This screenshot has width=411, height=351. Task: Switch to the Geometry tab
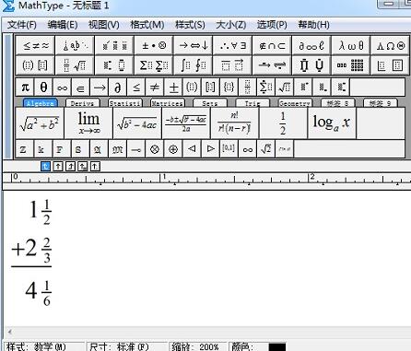[x=295, y=103]
